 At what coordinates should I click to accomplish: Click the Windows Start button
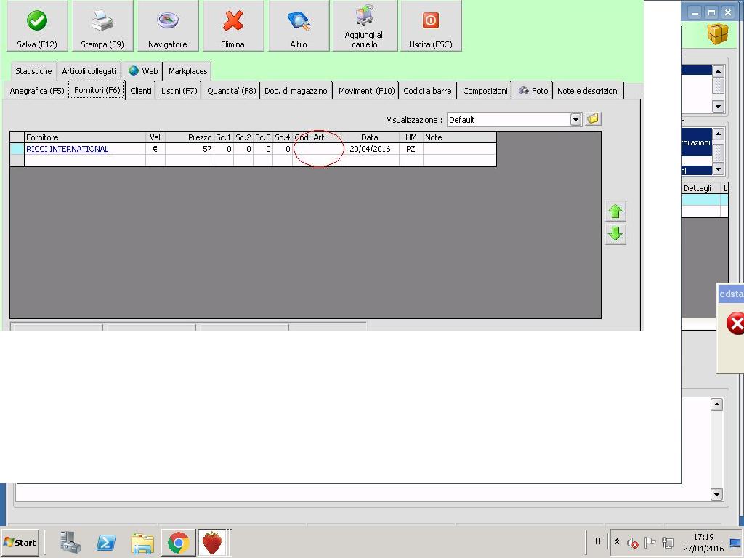[x=20, y=542]
